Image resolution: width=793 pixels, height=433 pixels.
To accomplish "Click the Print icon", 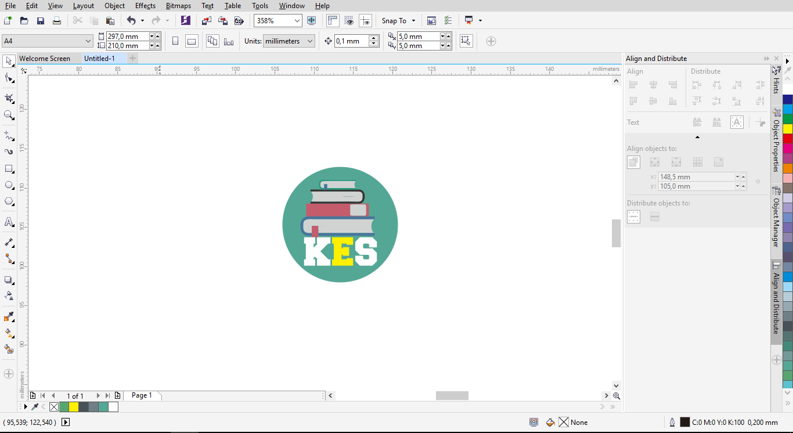I will pos(57,20).
